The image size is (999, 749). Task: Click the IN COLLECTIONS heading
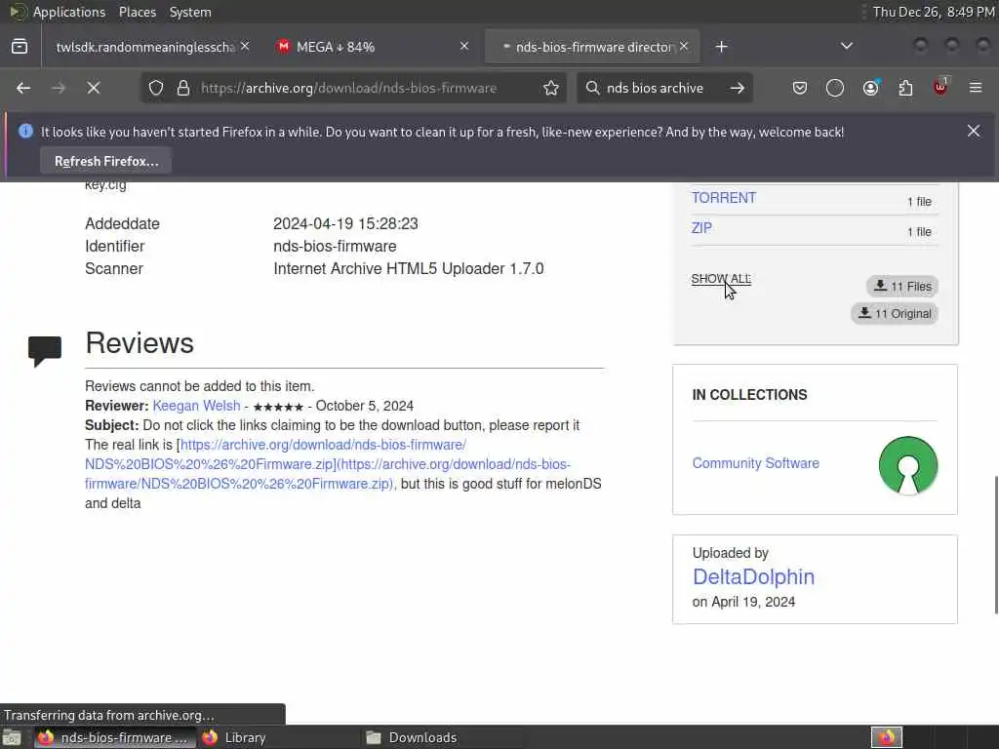749,395
